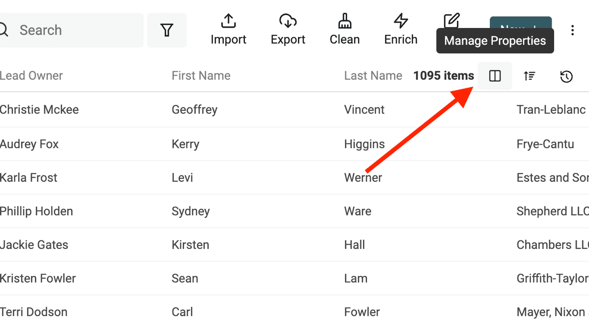Click the sort order icon
This screenshot has height=323, width=589.
[x=529, y=76]
